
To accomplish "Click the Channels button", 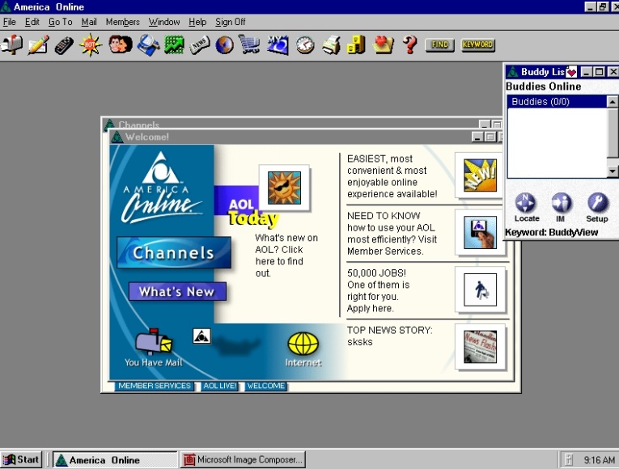I will 173,253.
